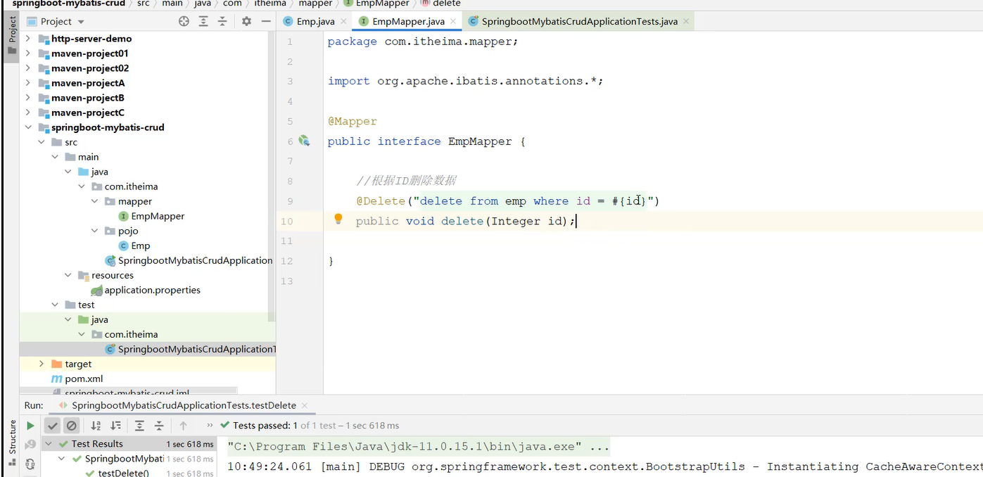Click the itheima breadcrumb
Image resolution: width=983 pixels, height=477 pixels.
(x=270, y=4)
